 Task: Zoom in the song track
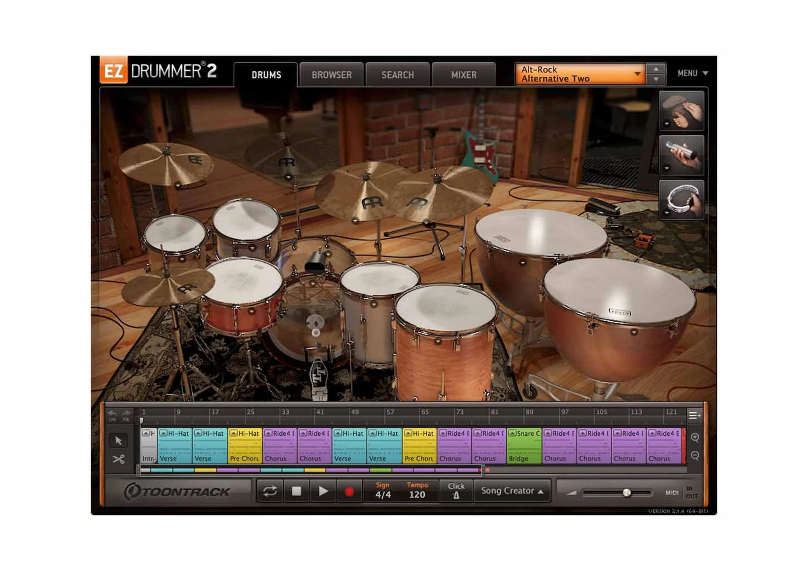click(x=695, y=438)
